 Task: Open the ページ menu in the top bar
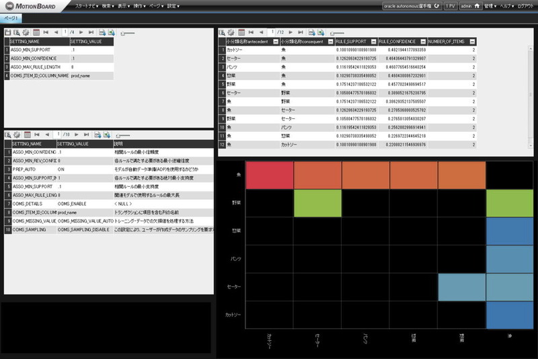tap(157, 6)
